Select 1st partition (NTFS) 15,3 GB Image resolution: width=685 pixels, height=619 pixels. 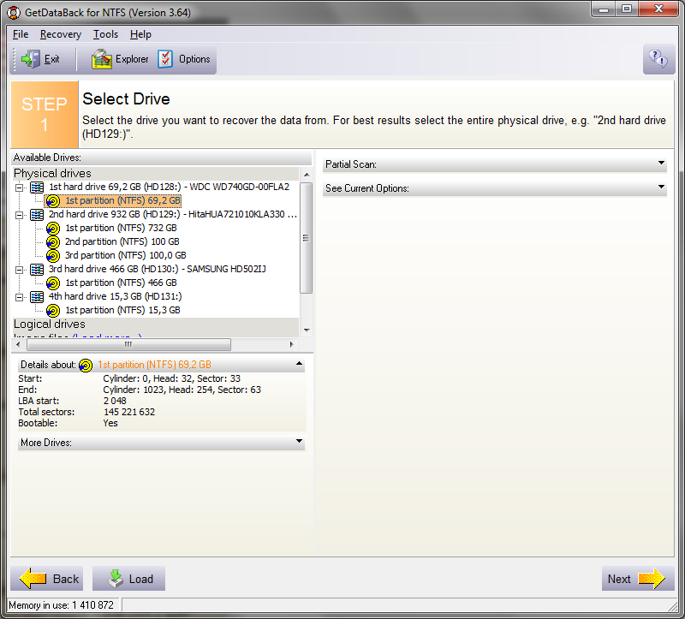pyautogui.click(x=122, y=310)
